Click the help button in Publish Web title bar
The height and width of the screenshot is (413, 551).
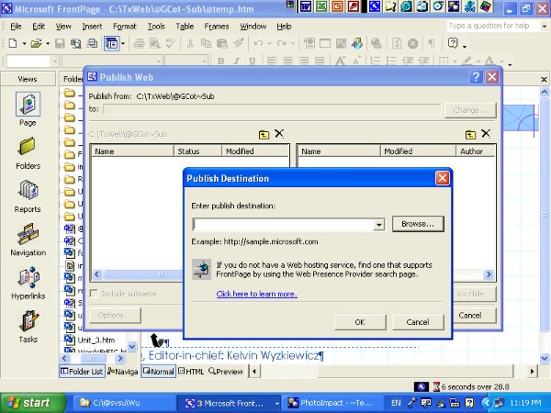coord(477,77)
